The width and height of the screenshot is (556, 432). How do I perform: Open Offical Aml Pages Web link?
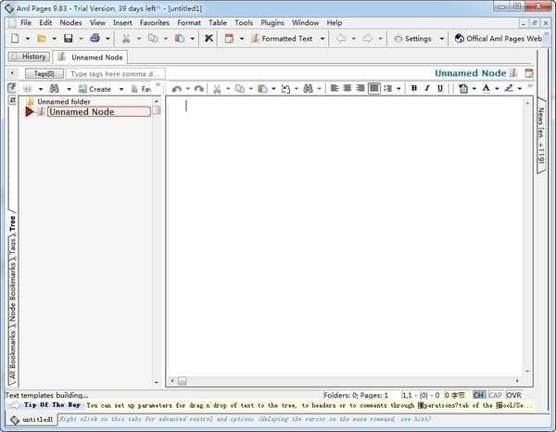pos(502,39)
